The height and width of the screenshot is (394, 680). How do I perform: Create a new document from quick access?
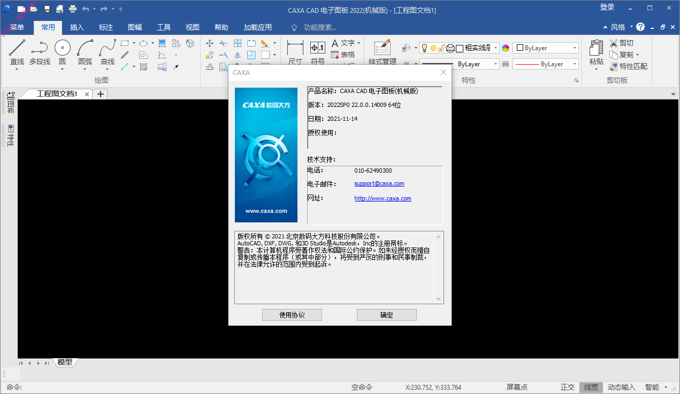(21, 9)
